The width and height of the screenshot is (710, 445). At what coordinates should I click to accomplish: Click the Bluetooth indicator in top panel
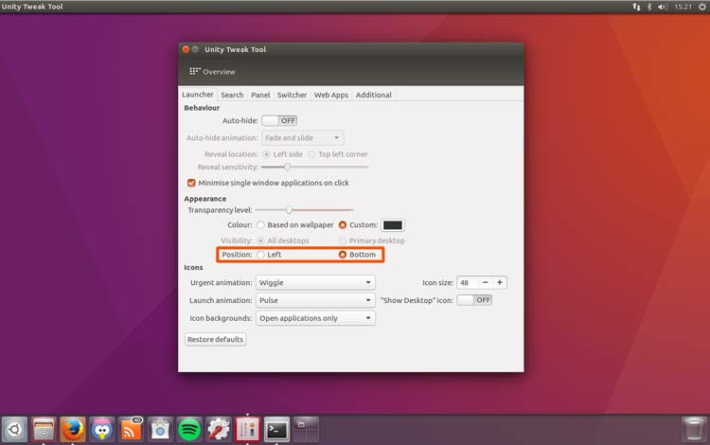point(648,7)
